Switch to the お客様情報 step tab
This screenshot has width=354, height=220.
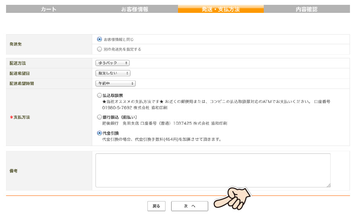coord(135,9)
